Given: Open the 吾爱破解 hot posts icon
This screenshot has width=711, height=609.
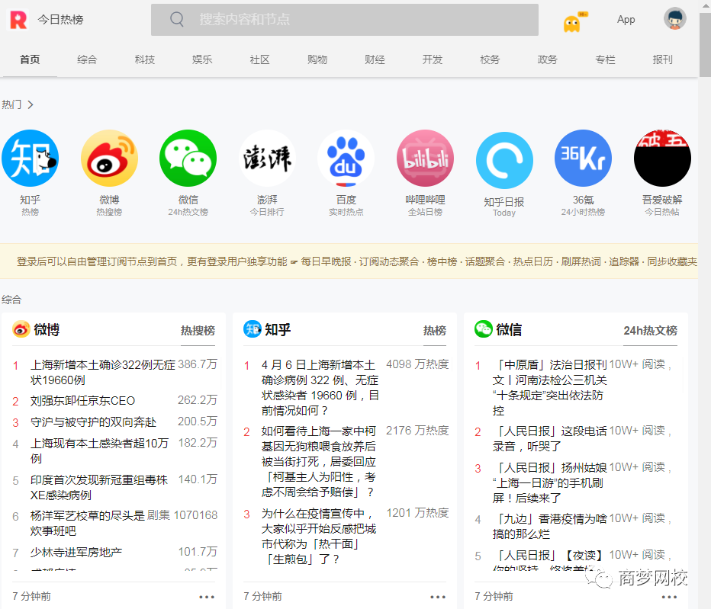Looking at the screenshot, I should click(662, 159).
